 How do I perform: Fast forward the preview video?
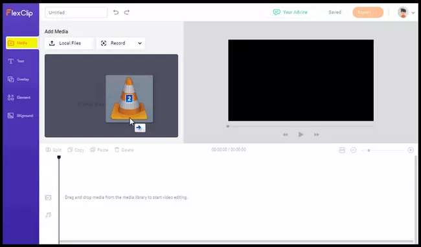coord(317,134)
